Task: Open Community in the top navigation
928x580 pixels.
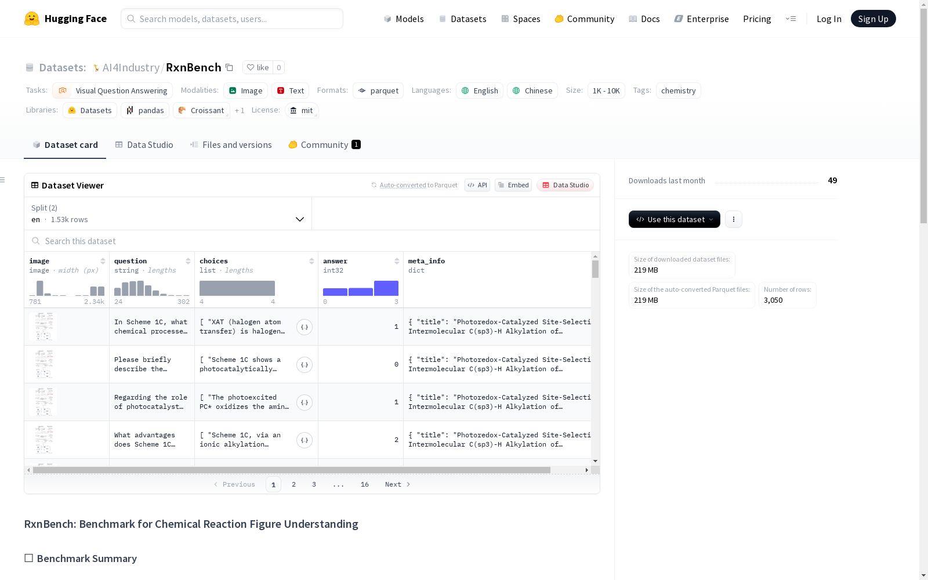Action: (585, 19)
